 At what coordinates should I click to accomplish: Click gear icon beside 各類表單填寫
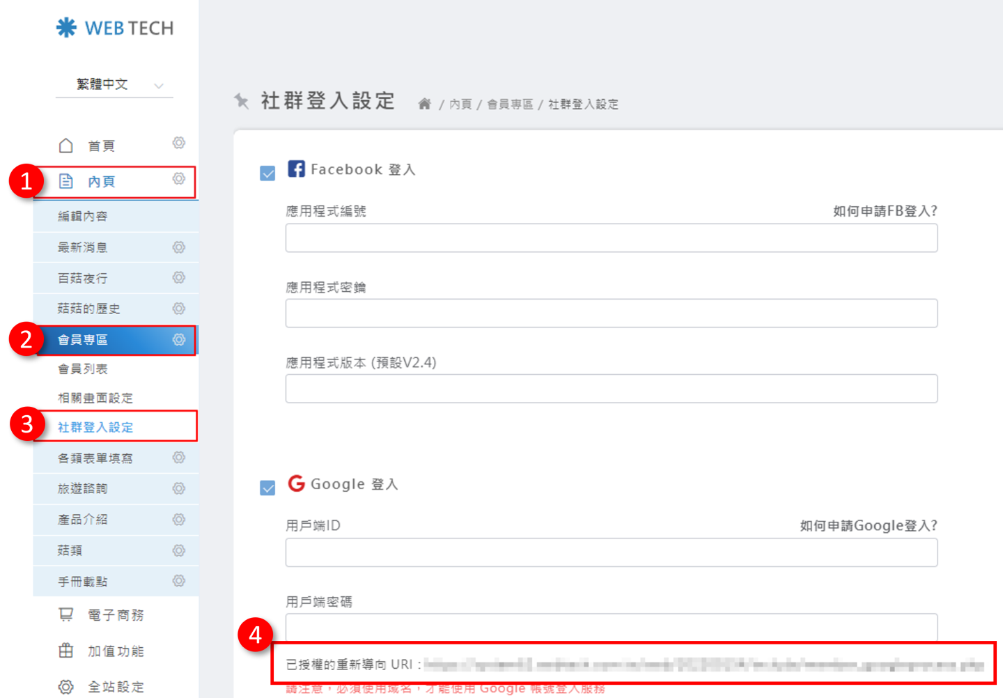[179, 458]
